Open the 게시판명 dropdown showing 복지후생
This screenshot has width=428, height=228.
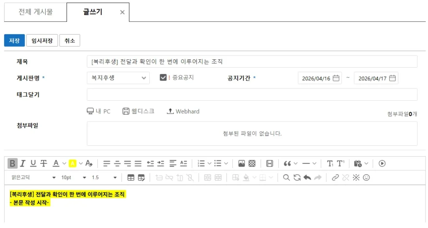118,78
